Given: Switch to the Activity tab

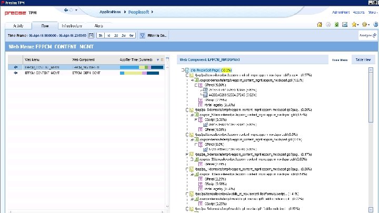Looking at the screenshot, I should point(18,26).
